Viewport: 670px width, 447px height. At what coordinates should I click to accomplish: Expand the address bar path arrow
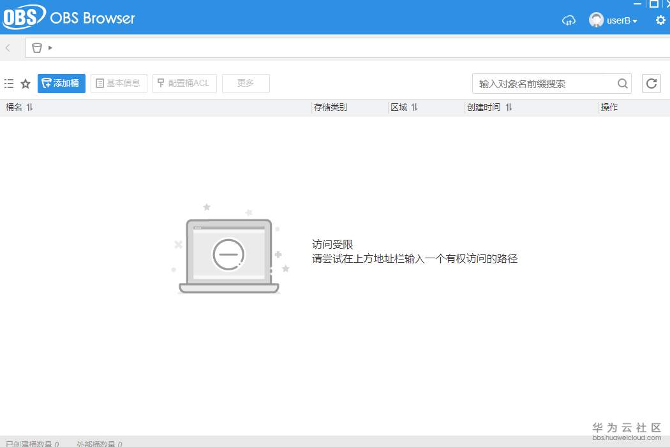50,48
